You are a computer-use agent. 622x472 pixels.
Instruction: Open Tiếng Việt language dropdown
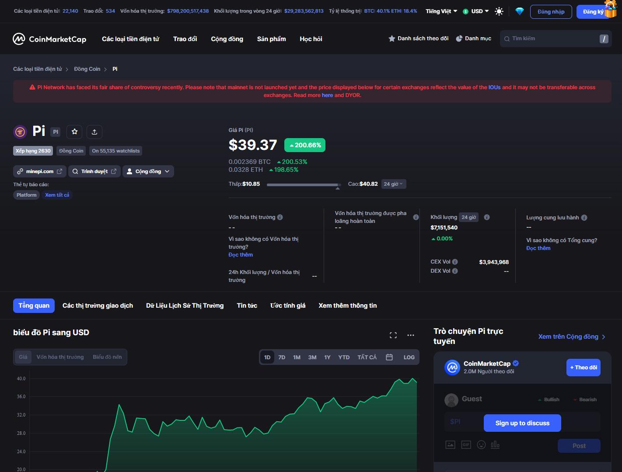click(441, 11)
